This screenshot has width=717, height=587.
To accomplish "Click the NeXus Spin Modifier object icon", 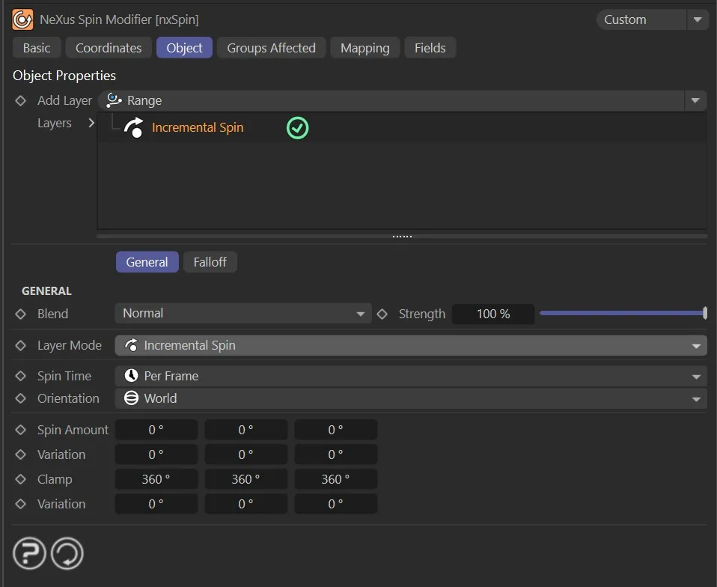I will click(x=22, y=19).
